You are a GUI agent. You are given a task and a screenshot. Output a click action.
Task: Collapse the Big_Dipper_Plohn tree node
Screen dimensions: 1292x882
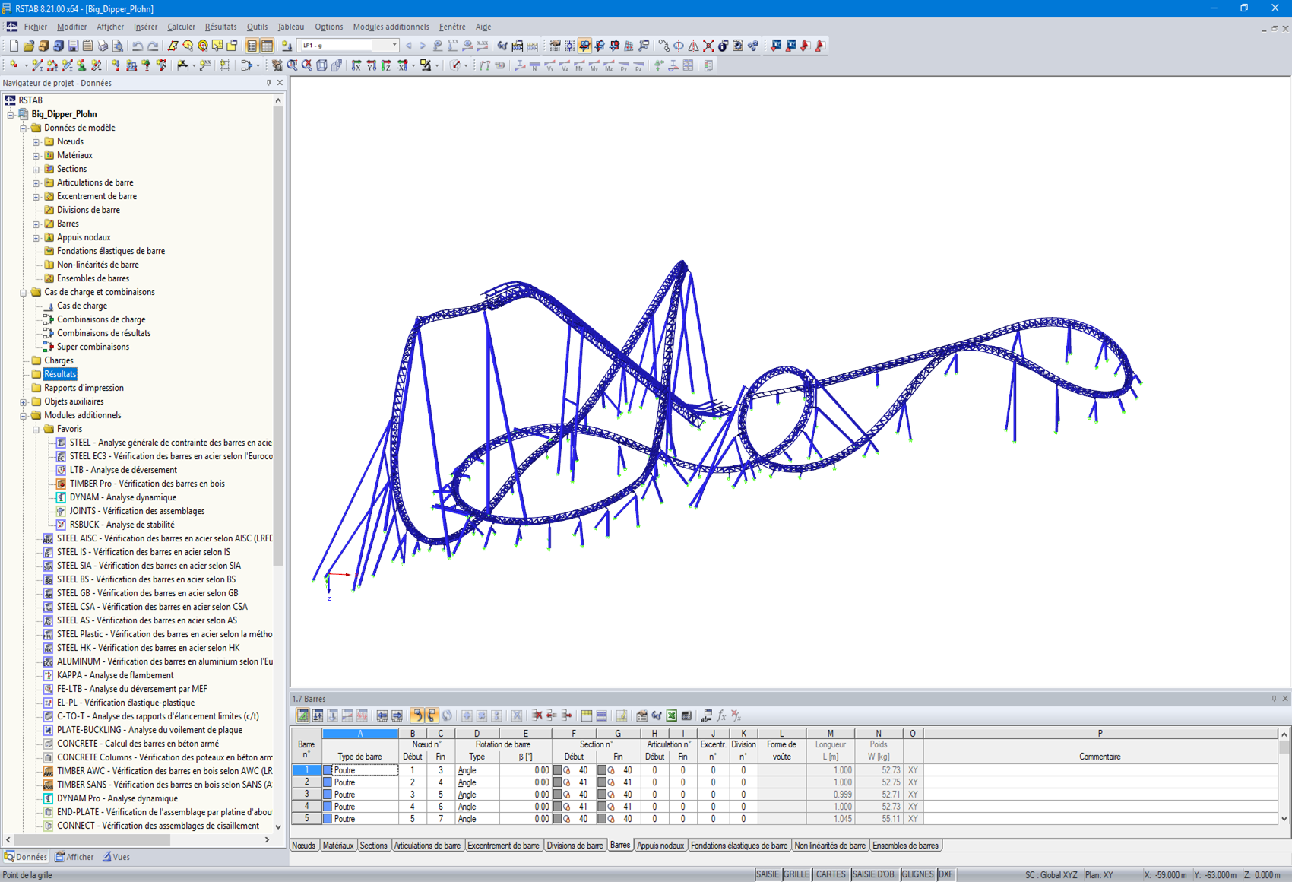11,114
